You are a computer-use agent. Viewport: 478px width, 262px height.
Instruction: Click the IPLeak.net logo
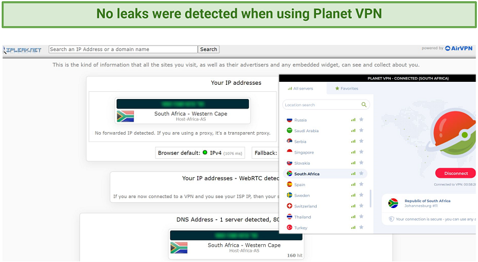[23, 50]
